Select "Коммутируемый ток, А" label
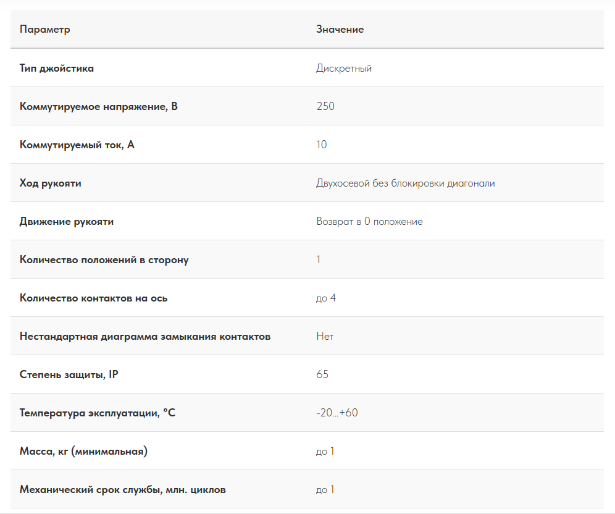The height and width of the screenshot is (514, 615). click(x=77, y=145)
